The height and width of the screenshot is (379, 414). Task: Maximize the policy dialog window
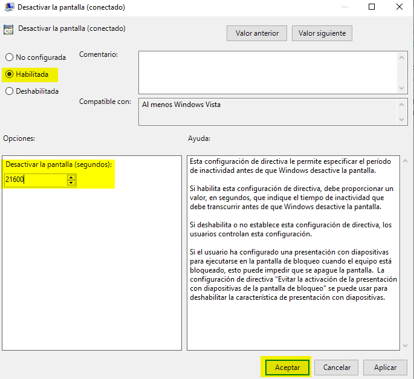pyautogui.click(x=372, y=7)
